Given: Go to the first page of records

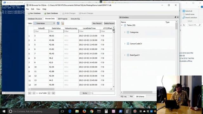Looking at the screenshot, I should [x=29, y=93].
